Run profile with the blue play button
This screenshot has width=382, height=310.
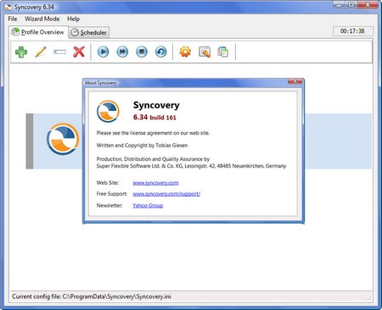click(x=103, y=52)
